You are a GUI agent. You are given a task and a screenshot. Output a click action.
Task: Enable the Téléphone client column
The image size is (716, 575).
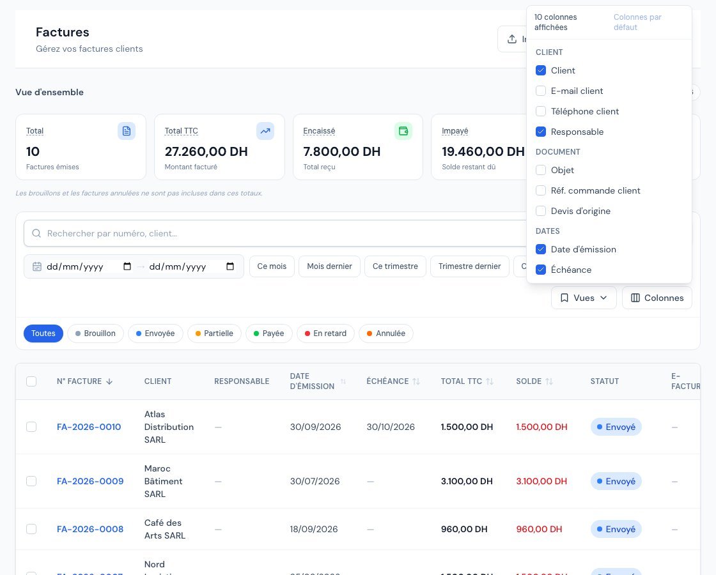point(541,111)
